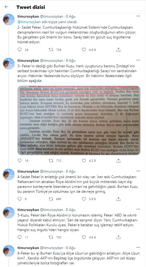Like the tweet with 4,9 B likes
146x267 pixels.
click(84, 50)
